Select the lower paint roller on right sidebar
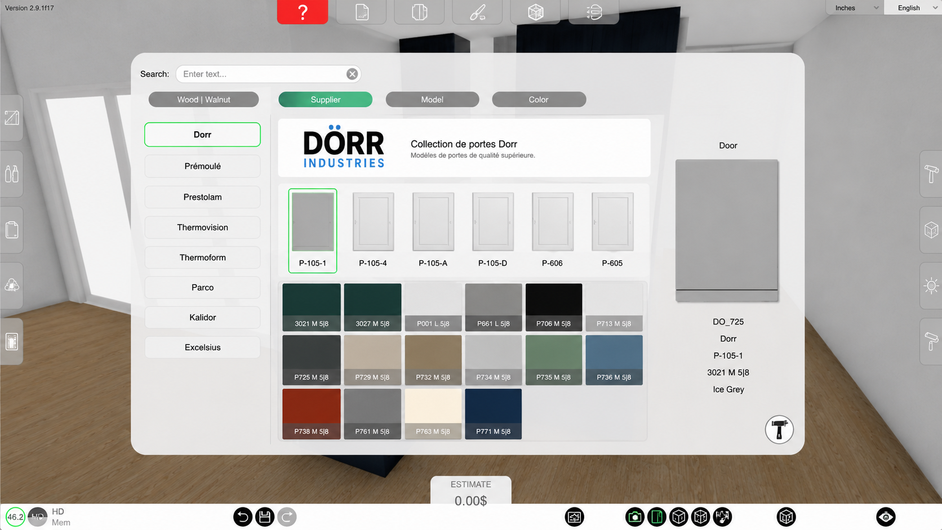942x530 pixels. (931, 341)
